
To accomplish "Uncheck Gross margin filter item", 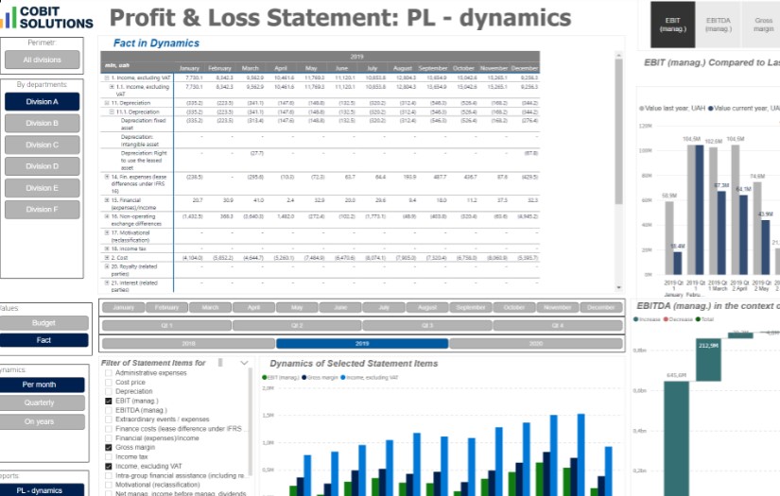I will (109, 447).
